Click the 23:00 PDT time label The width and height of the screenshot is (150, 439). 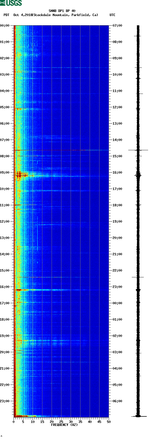[5, 401]
